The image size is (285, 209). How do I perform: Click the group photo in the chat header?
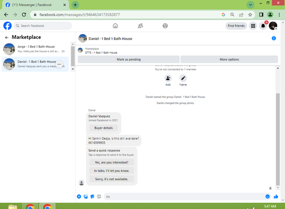83,38
